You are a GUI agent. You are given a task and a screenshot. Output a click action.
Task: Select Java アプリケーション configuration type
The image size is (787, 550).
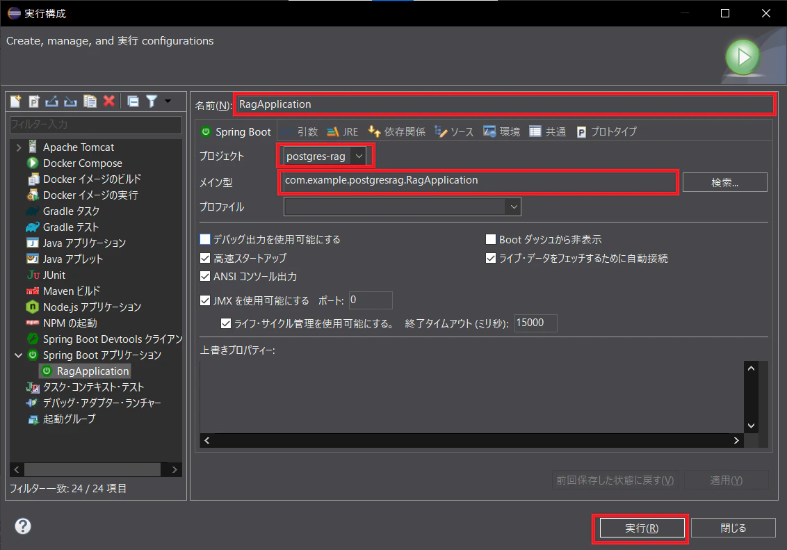(x=84, y=243)
